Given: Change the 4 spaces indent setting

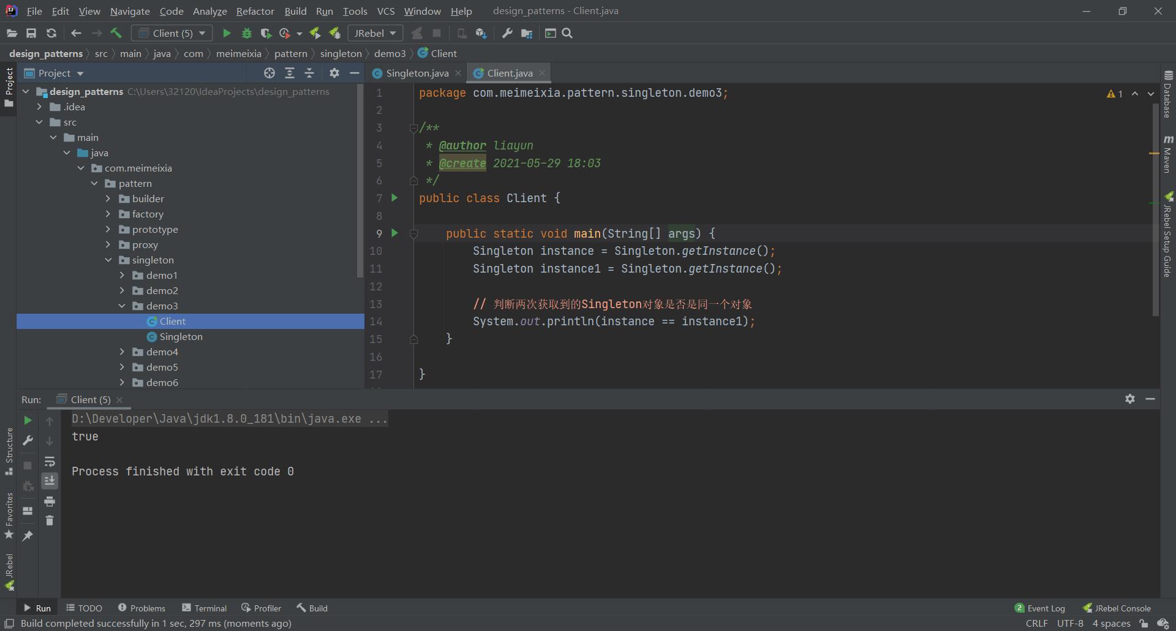Looking at the screenshot, I should coord(1111,624).
